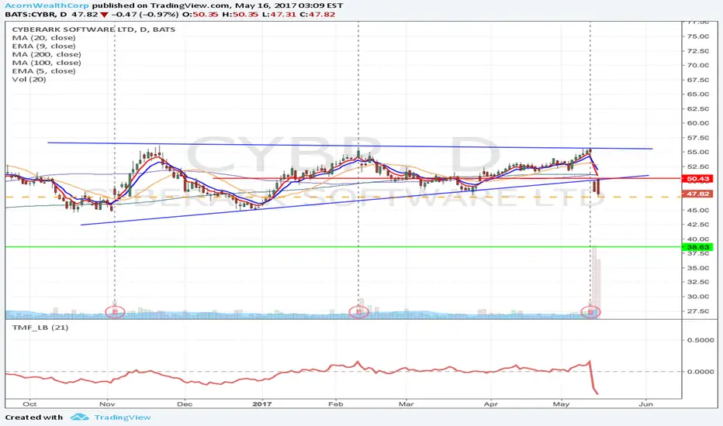Click the TradingView logo icon at bottom
Screen dimensions: 723x426
pos(79,417)
